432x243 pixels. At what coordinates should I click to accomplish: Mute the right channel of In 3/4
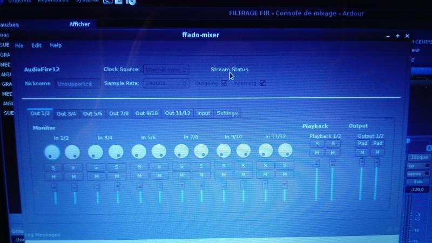pos(117,177)
